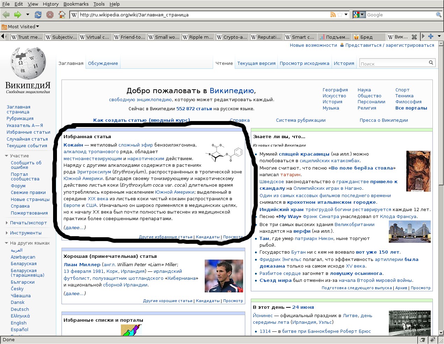Open the Просмотр исходника tab

point(304,63)
